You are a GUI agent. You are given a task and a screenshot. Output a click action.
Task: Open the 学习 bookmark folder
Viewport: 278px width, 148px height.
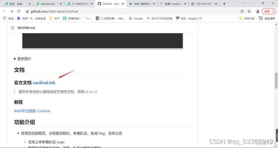click(x=54, y=18)
